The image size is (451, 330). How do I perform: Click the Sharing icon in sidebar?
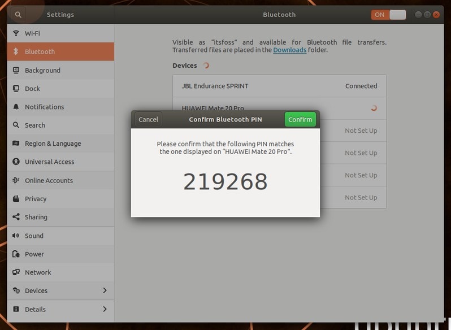pos(16,217)
